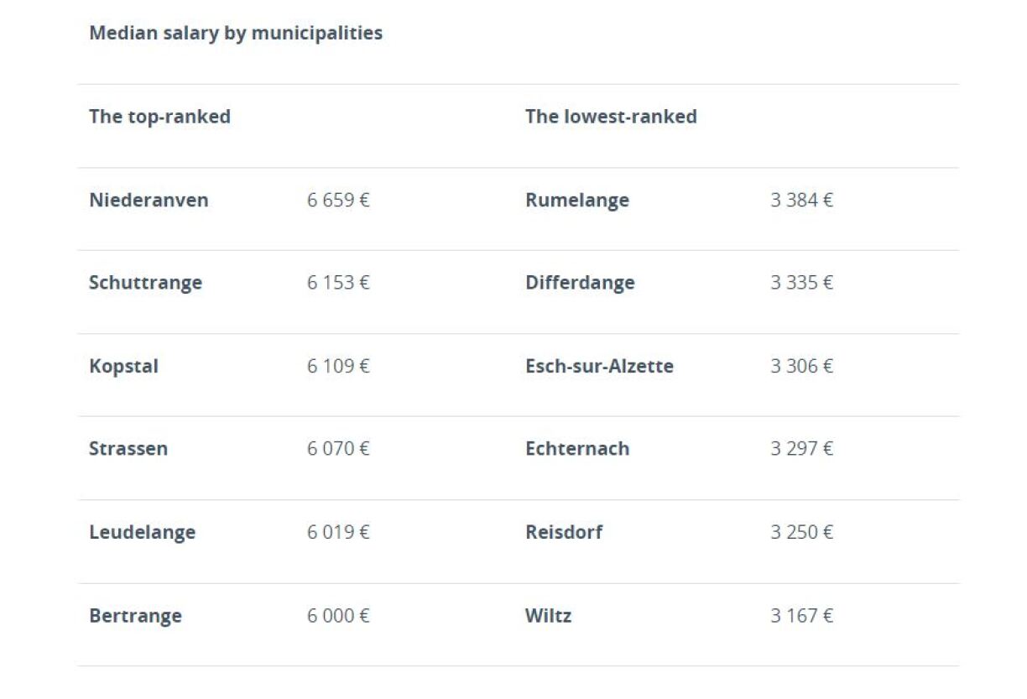Screen dimensions: 1027x699
Task: Click the Wiltz municipality name
Action: (548, 616)
